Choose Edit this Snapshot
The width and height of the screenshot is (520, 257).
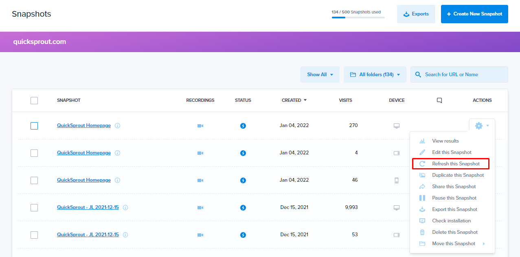click(x=452, y=152)
